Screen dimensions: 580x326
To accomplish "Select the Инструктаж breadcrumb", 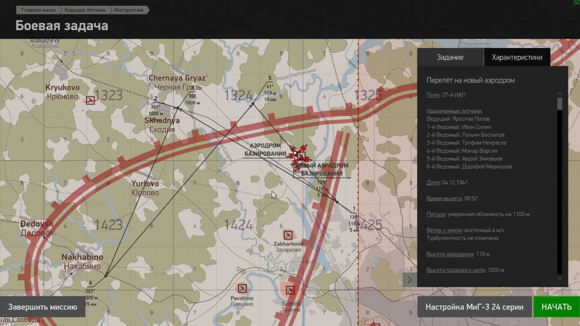I will (x=129, y=10).
